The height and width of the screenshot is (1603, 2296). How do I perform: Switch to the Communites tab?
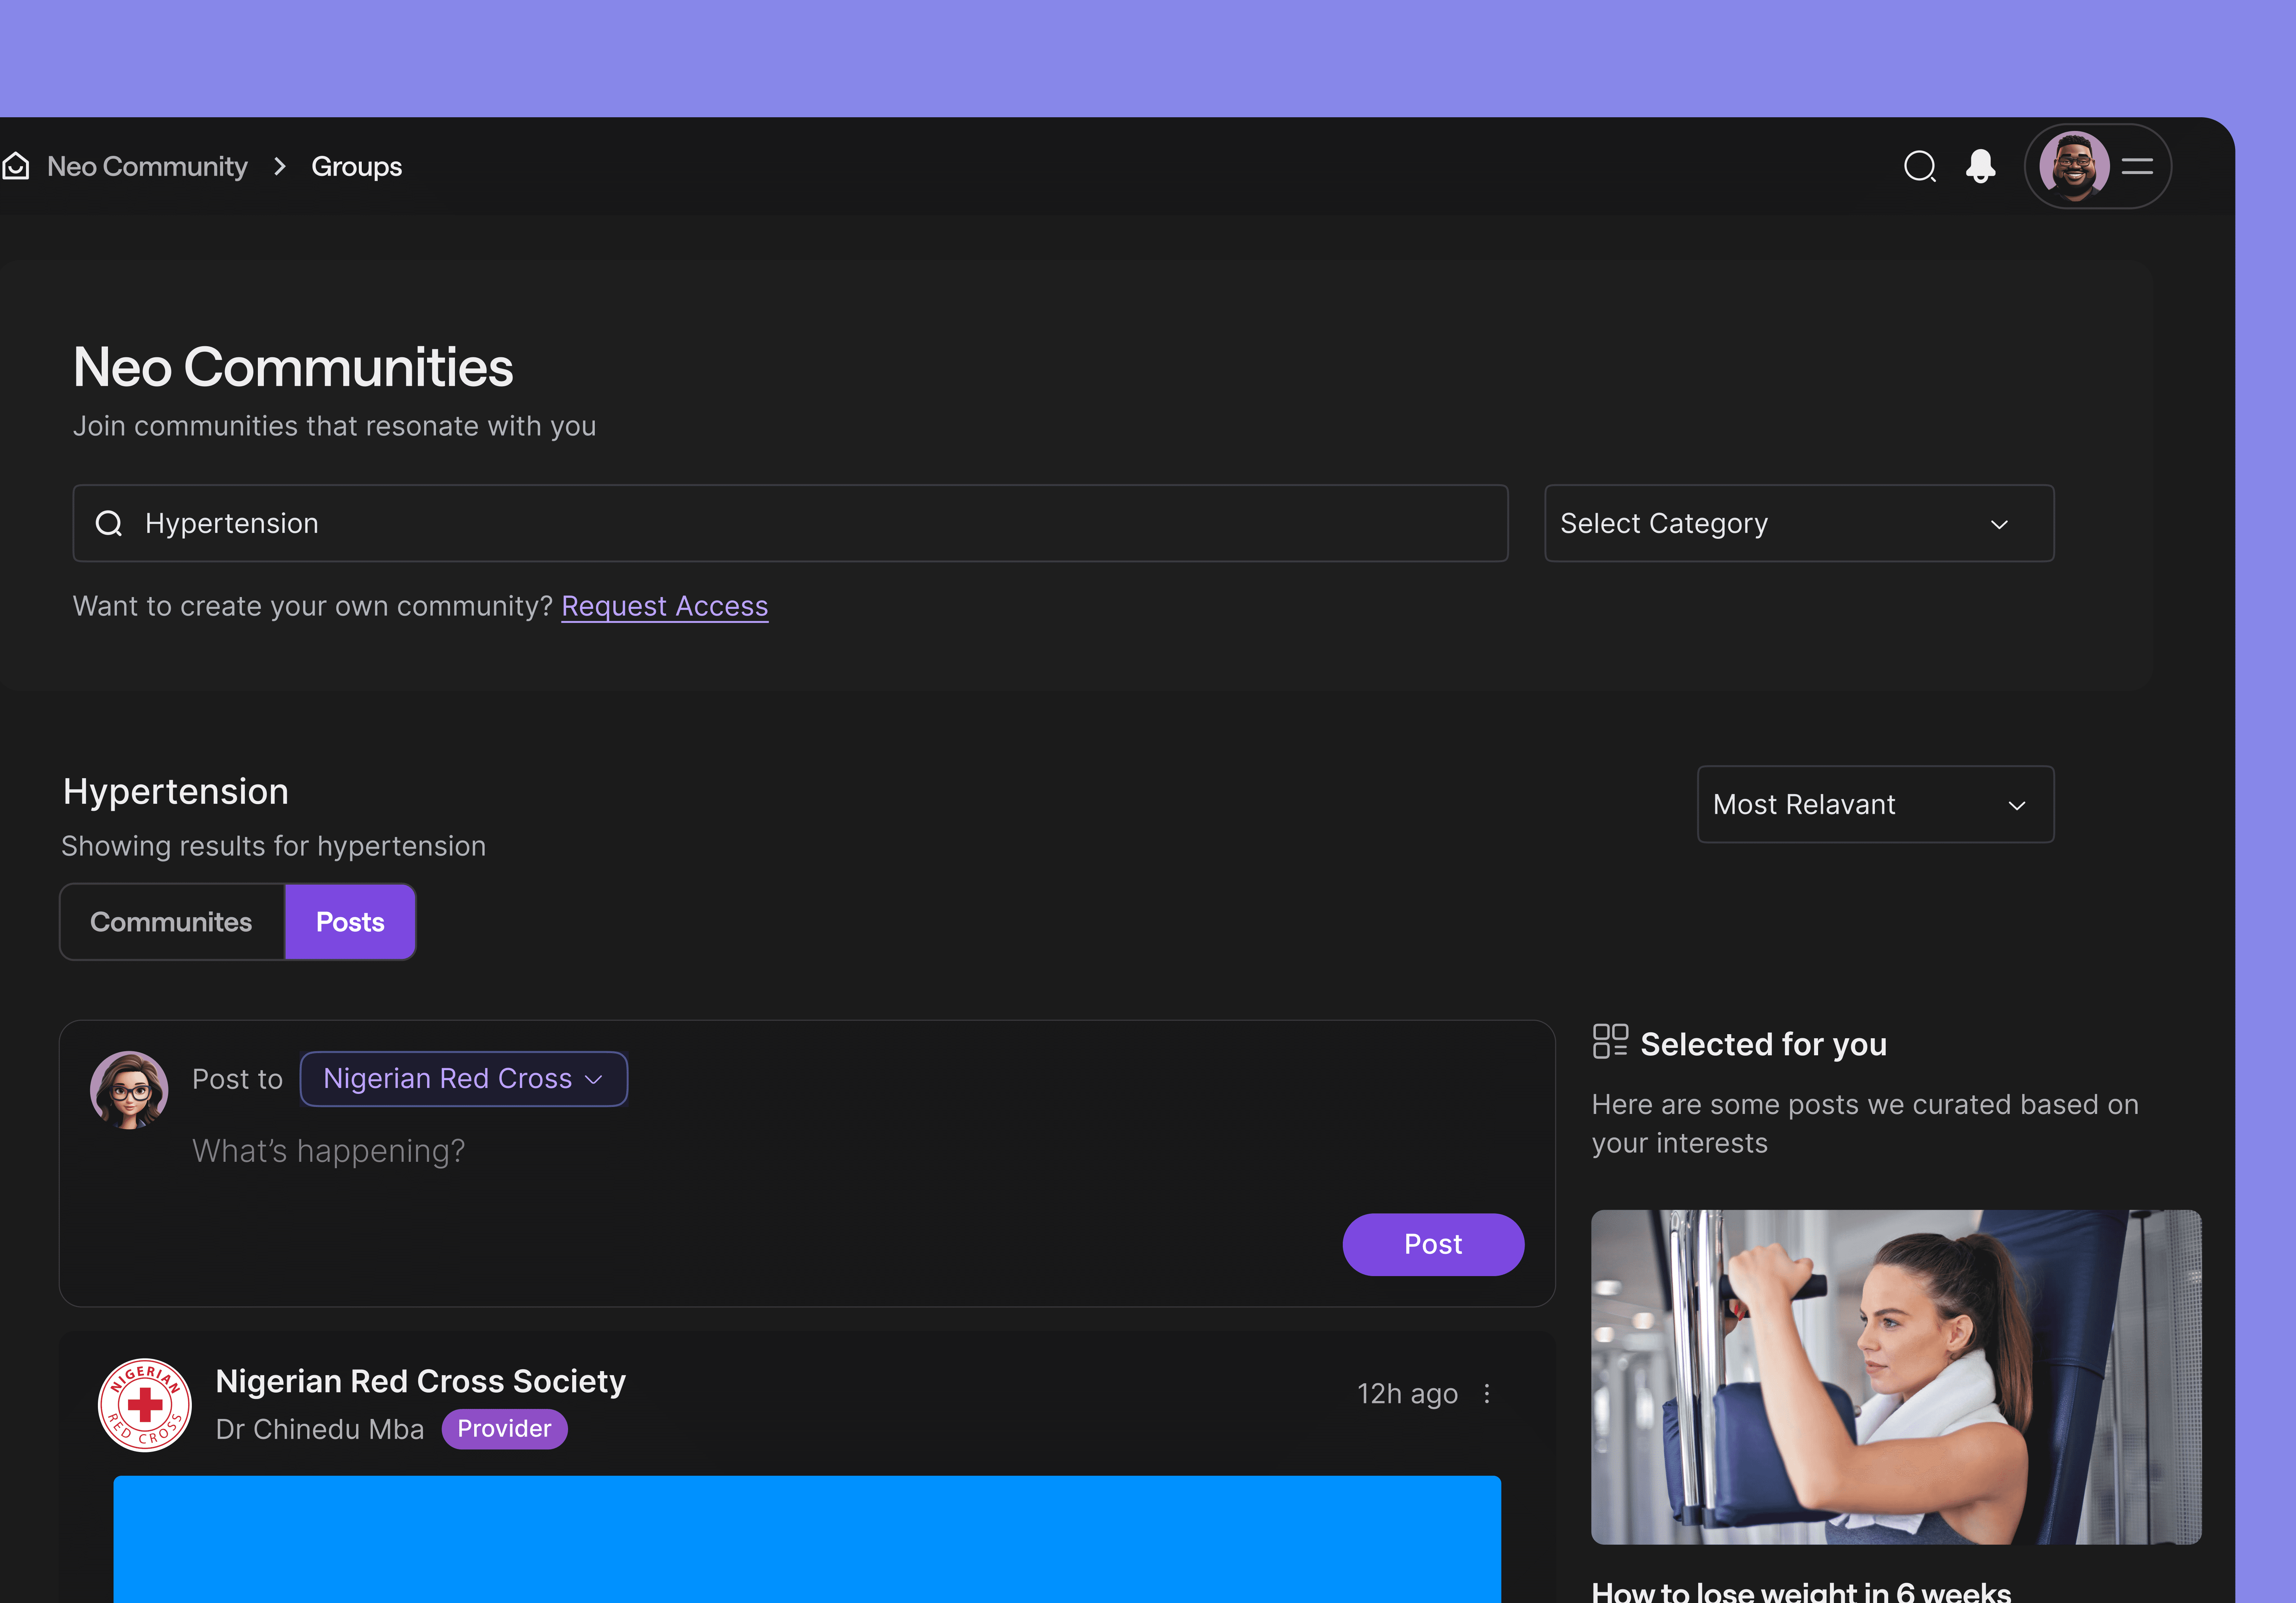171,922
